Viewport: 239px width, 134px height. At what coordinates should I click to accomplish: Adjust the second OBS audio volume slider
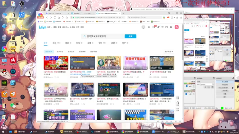(x=186, y=94)
